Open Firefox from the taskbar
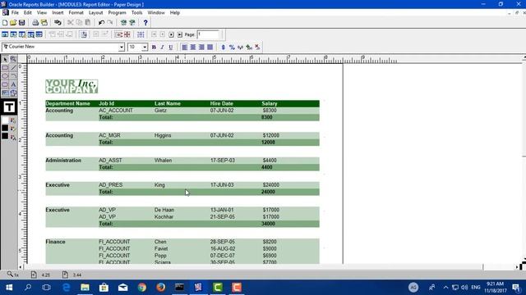 pyautogui.click(x=161, y=288)
